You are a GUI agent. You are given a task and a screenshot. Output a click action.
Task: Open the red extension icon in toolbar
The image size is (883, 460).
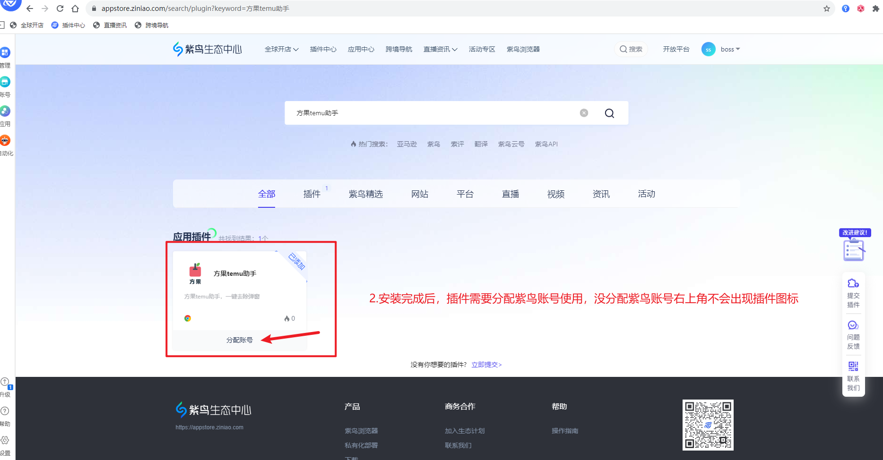861,9
